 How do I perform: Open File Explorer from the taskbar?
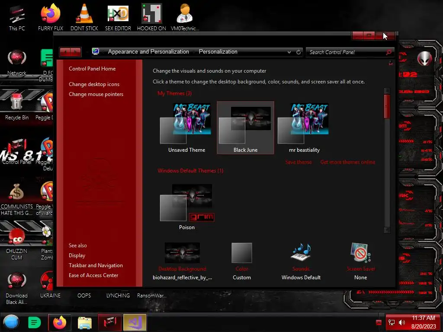point(84,322)
